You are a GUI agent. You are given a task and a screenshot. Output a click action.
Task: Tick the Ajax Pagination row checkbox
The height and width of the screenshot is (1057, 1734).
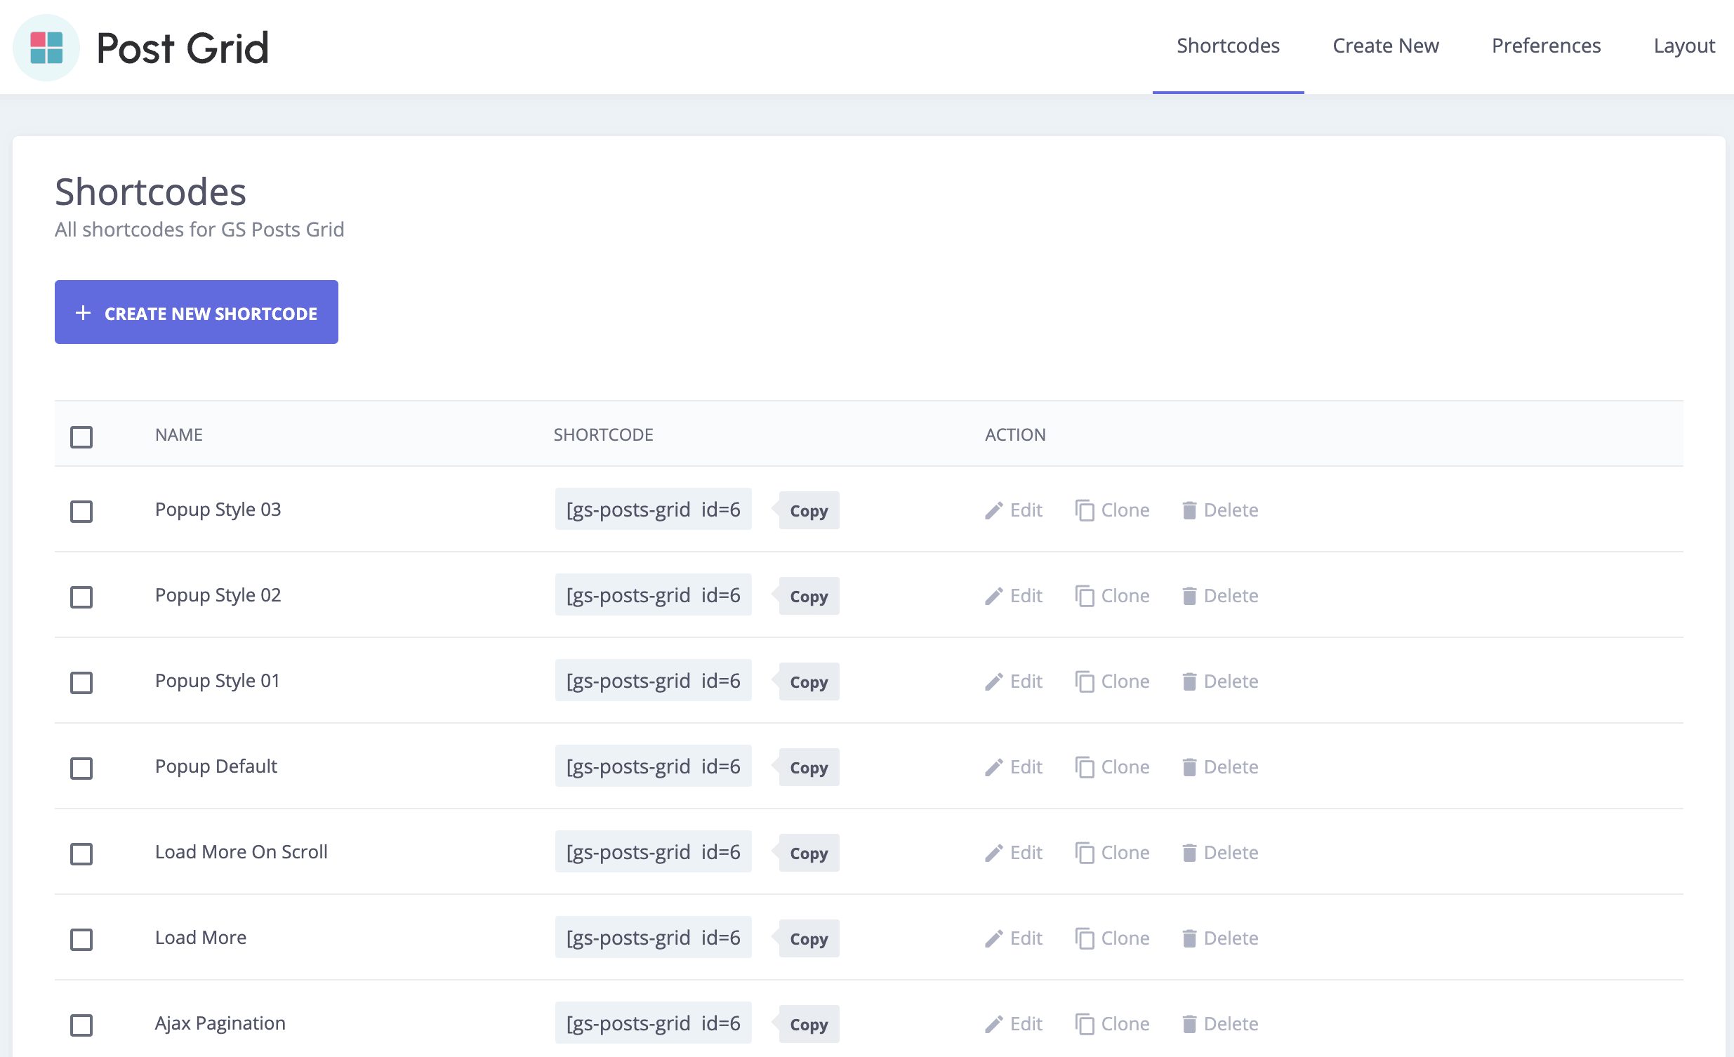[x=81, y=1025]
